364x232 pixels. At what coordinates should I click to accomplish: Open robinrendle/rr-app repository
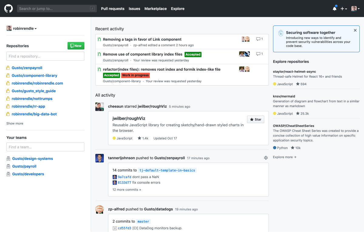(x=29, y=106)
